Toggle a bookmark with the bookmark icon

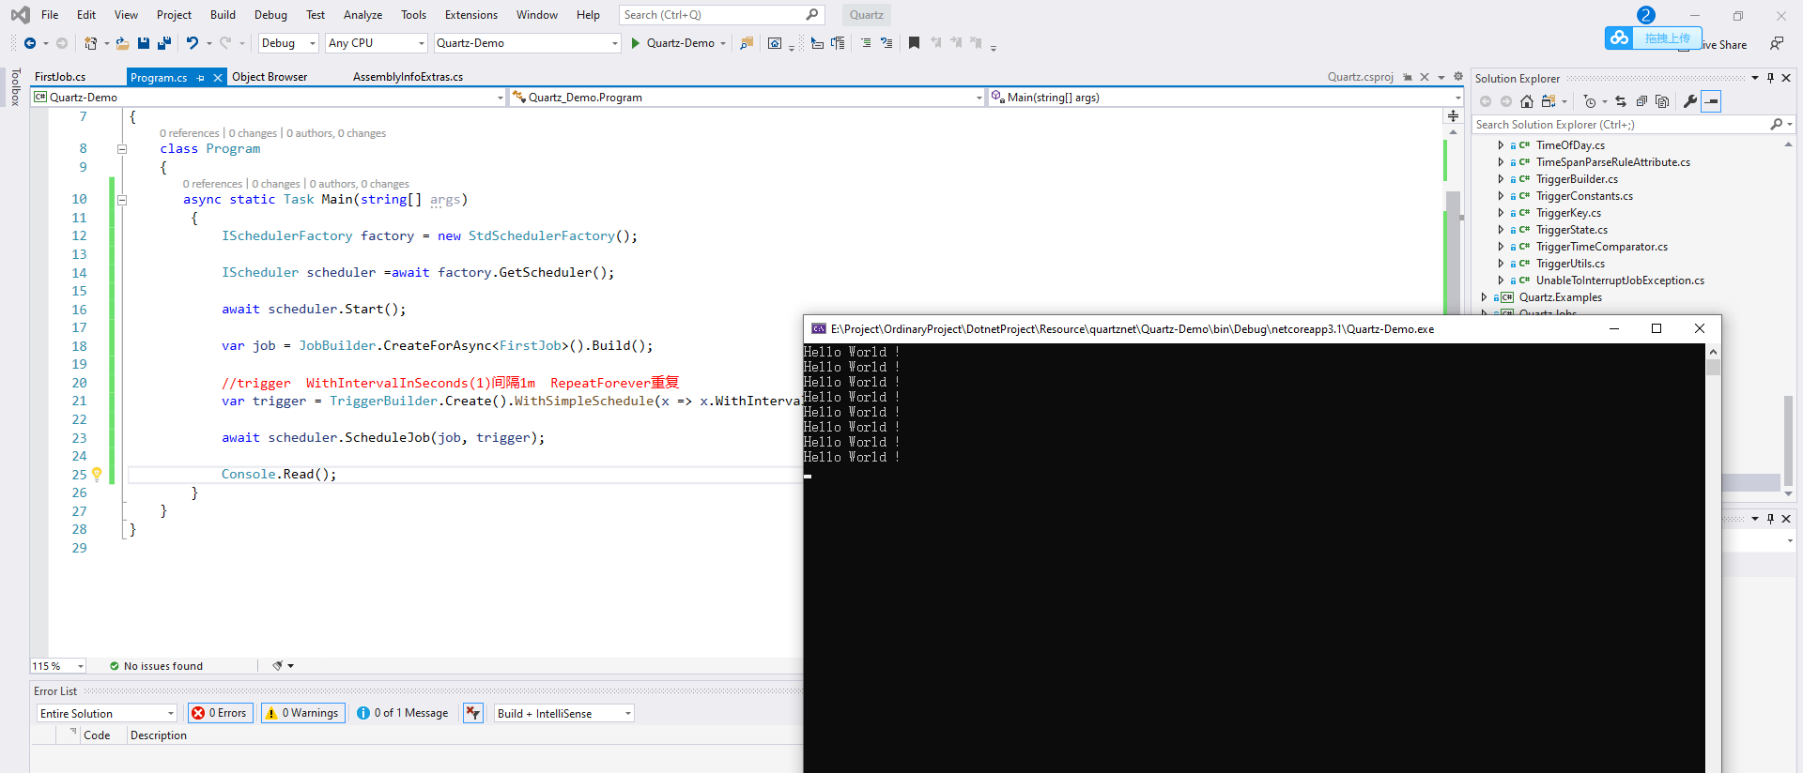pyautogui.click(x=914, y=43)
